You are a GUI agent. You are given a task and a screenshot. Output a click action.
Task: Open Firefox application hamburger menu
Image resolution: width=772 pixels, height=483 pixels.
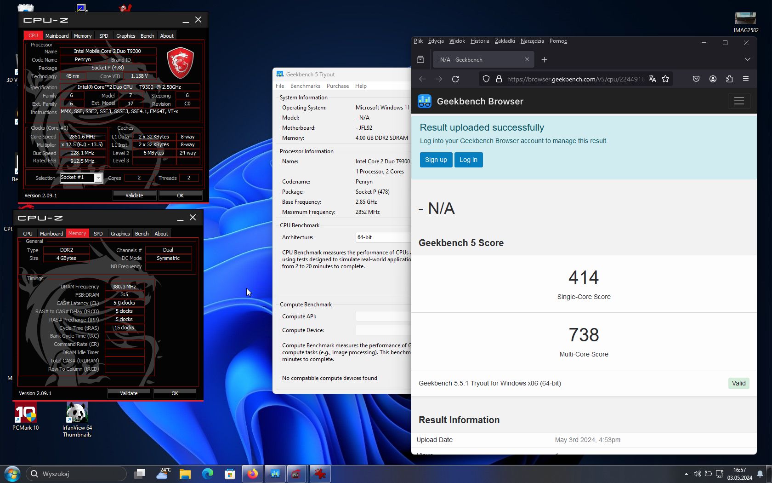point(746,79)
